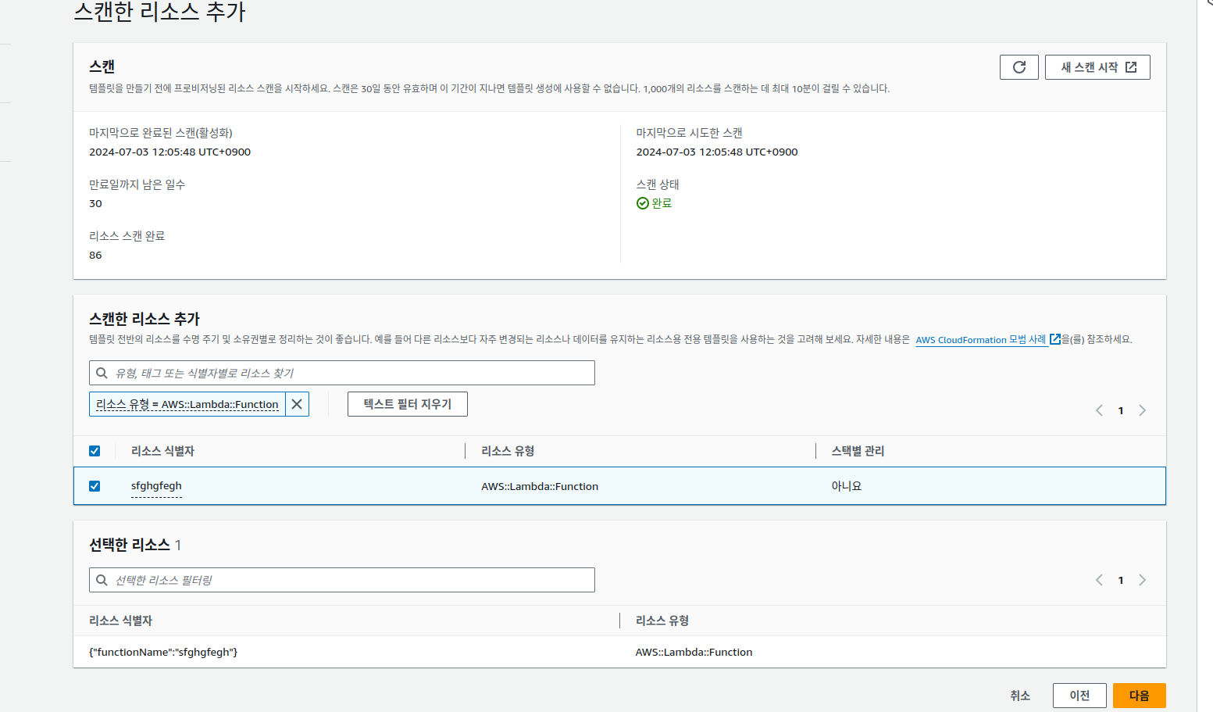The image size is (1213, 712).
Task: Go to next page in selected resources
Action: pos(1142,580)
